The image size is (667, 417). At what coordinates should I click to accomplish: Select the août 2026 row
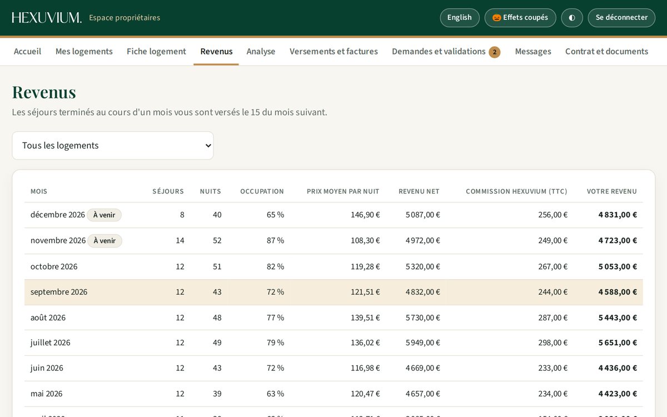pyautogui.click(x=333, y=318)
